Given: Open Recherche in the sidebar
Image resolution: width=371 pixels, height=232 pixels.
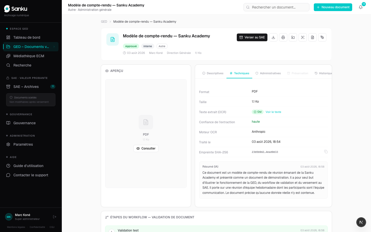Looking at the screenshot, I should (31, 65).
